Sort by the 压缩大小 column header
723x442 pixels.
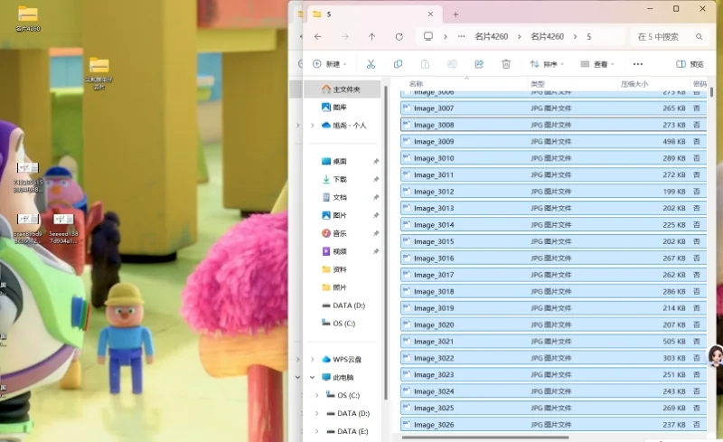click(634, 83)
